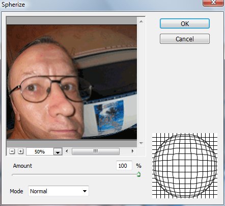Click the Mode dropdown arrow
Image resolution: width=225 pixels, height=206 pixels.
tap(85, 191)
